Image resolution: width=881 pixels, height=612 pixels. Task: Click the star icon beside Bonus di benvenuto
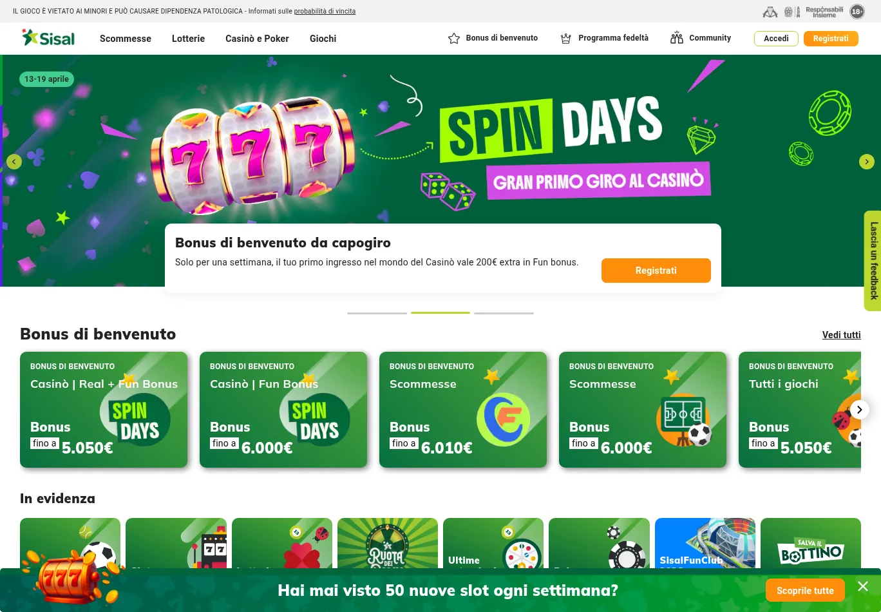point(454,39)
